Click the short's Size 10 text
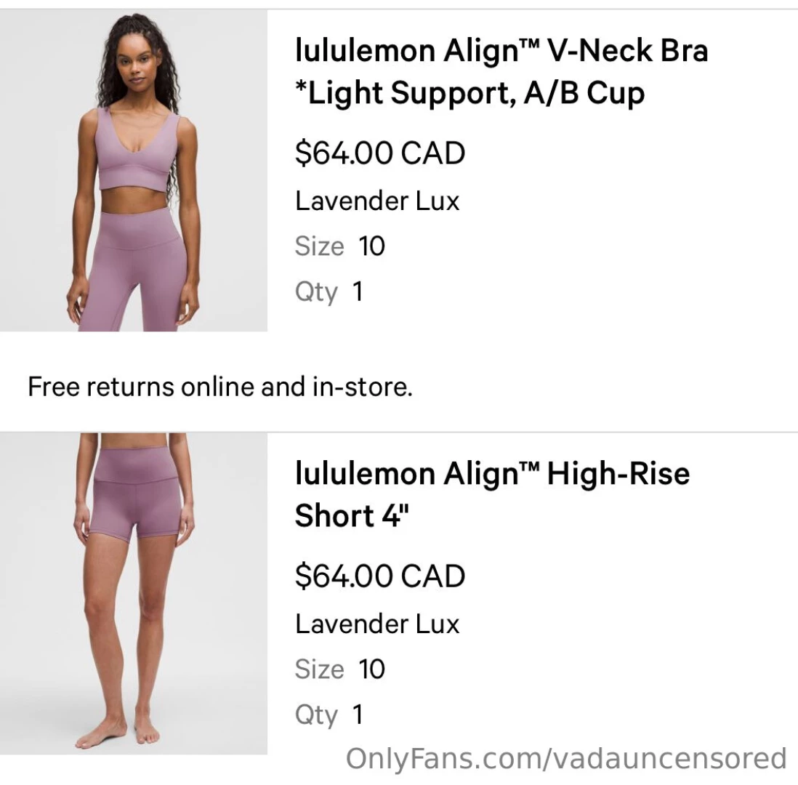The image size is (798, 785). point(340,669)
